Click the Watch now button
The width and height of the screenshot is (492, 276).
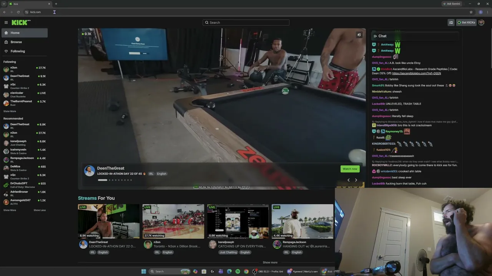click(x=350, y=169)
